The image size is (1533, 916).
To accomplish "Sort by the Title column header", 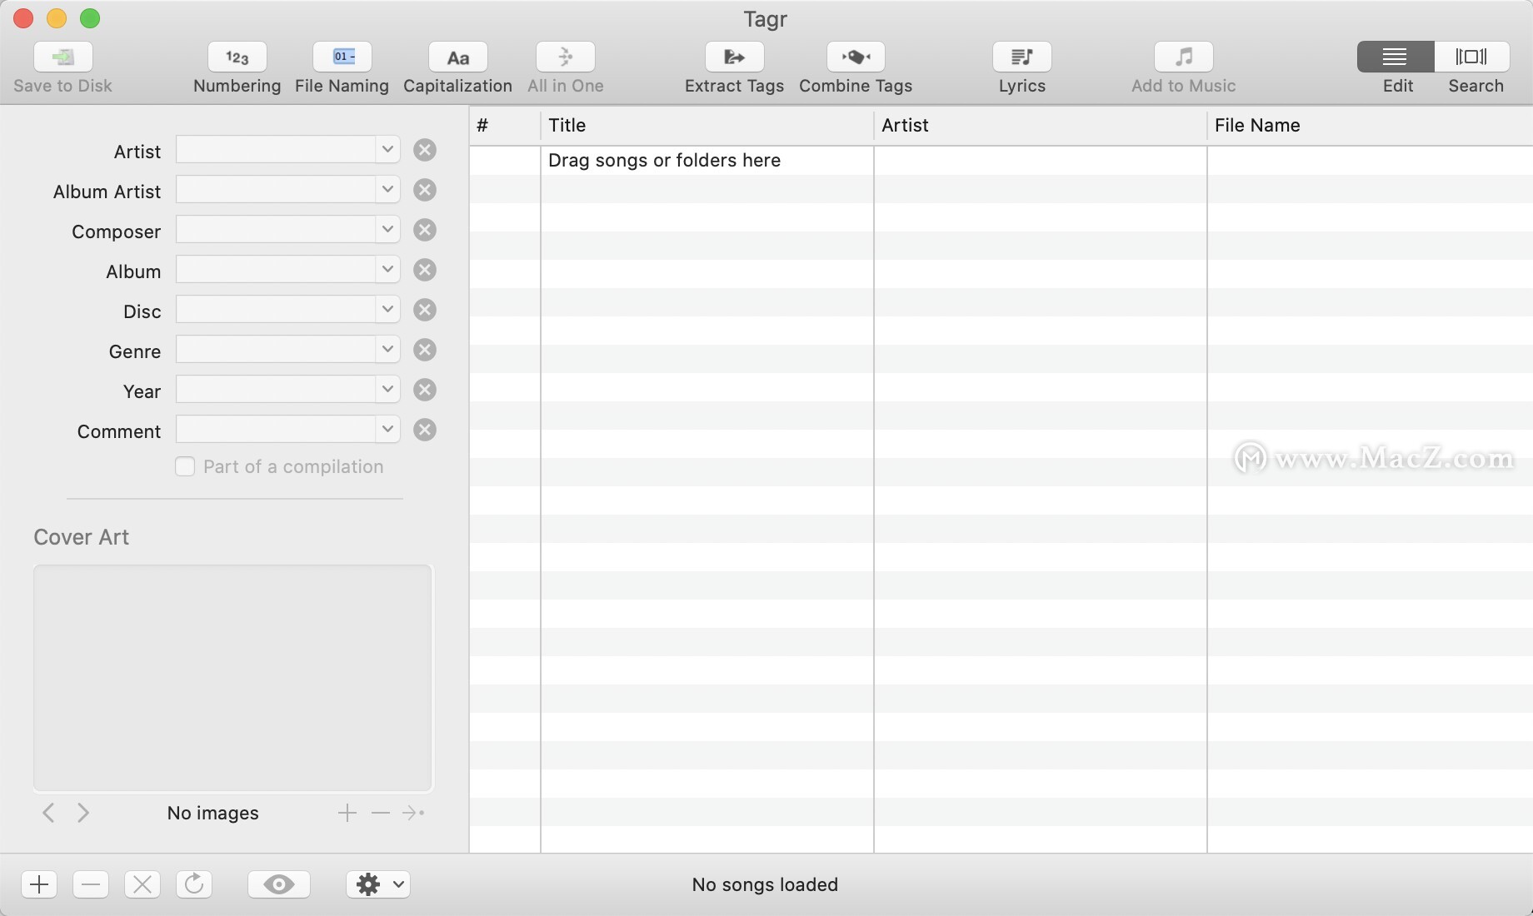I will 707,126.
